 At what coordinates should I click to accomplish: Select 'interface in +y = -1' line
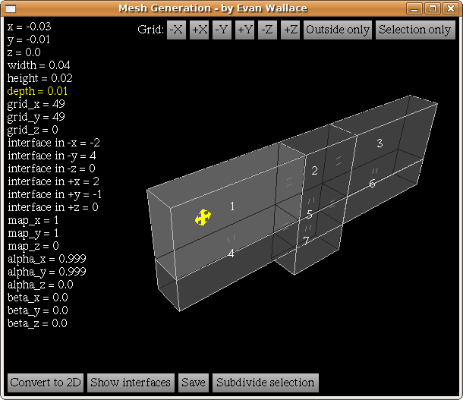(55, 194)
